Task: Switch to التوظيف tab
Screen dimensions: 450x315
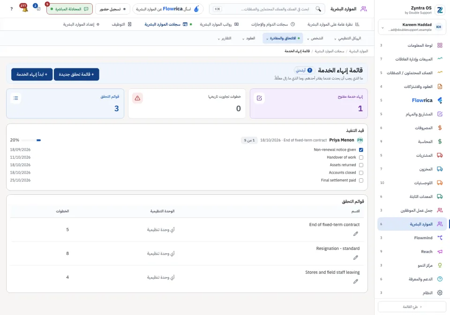Action: (x=121, y=24)
